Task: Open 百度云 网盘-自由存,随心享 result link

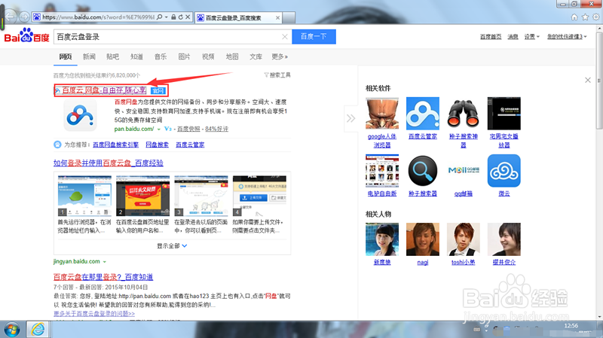Action: pyautogui.click(x=104, y=90)
